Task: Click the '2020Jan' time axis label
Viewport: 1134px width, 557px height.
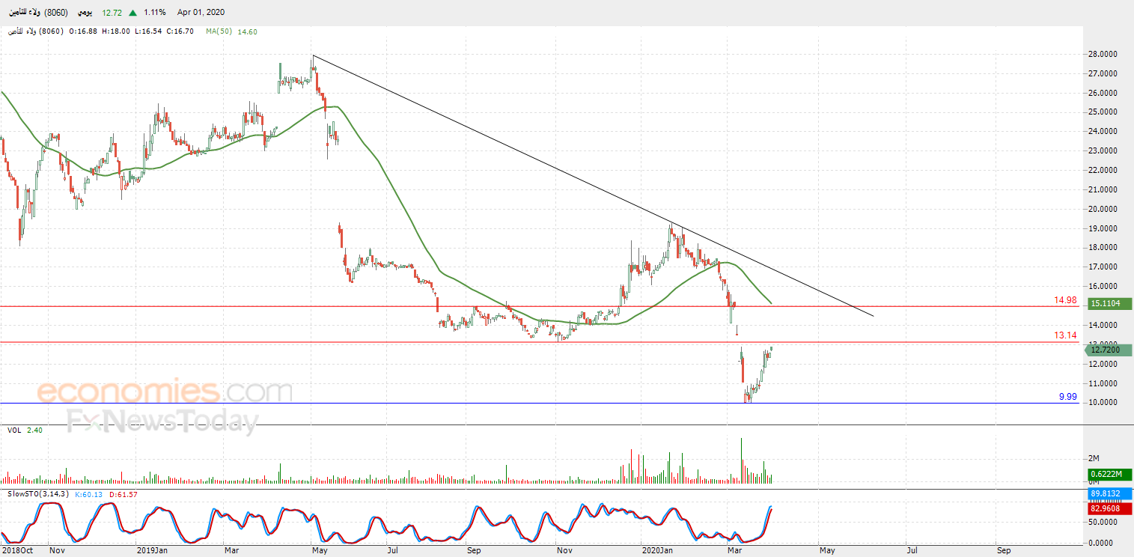Action: [x=657, y=551]
